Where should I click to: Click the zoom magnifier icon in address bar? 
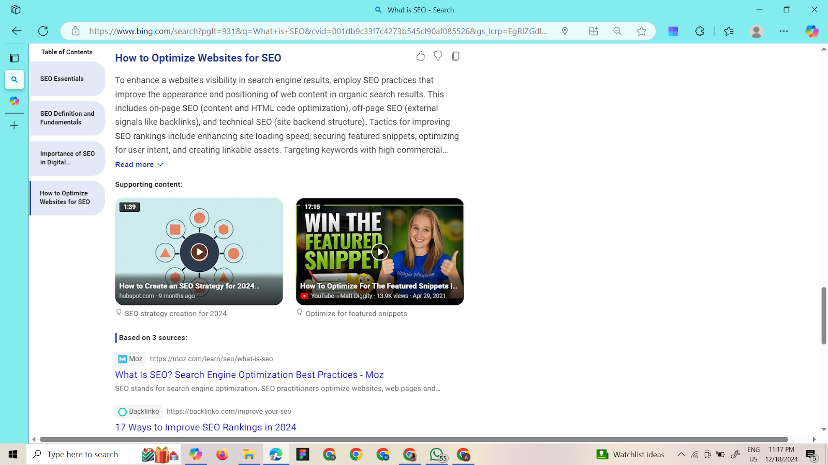(x=617, y=31)
